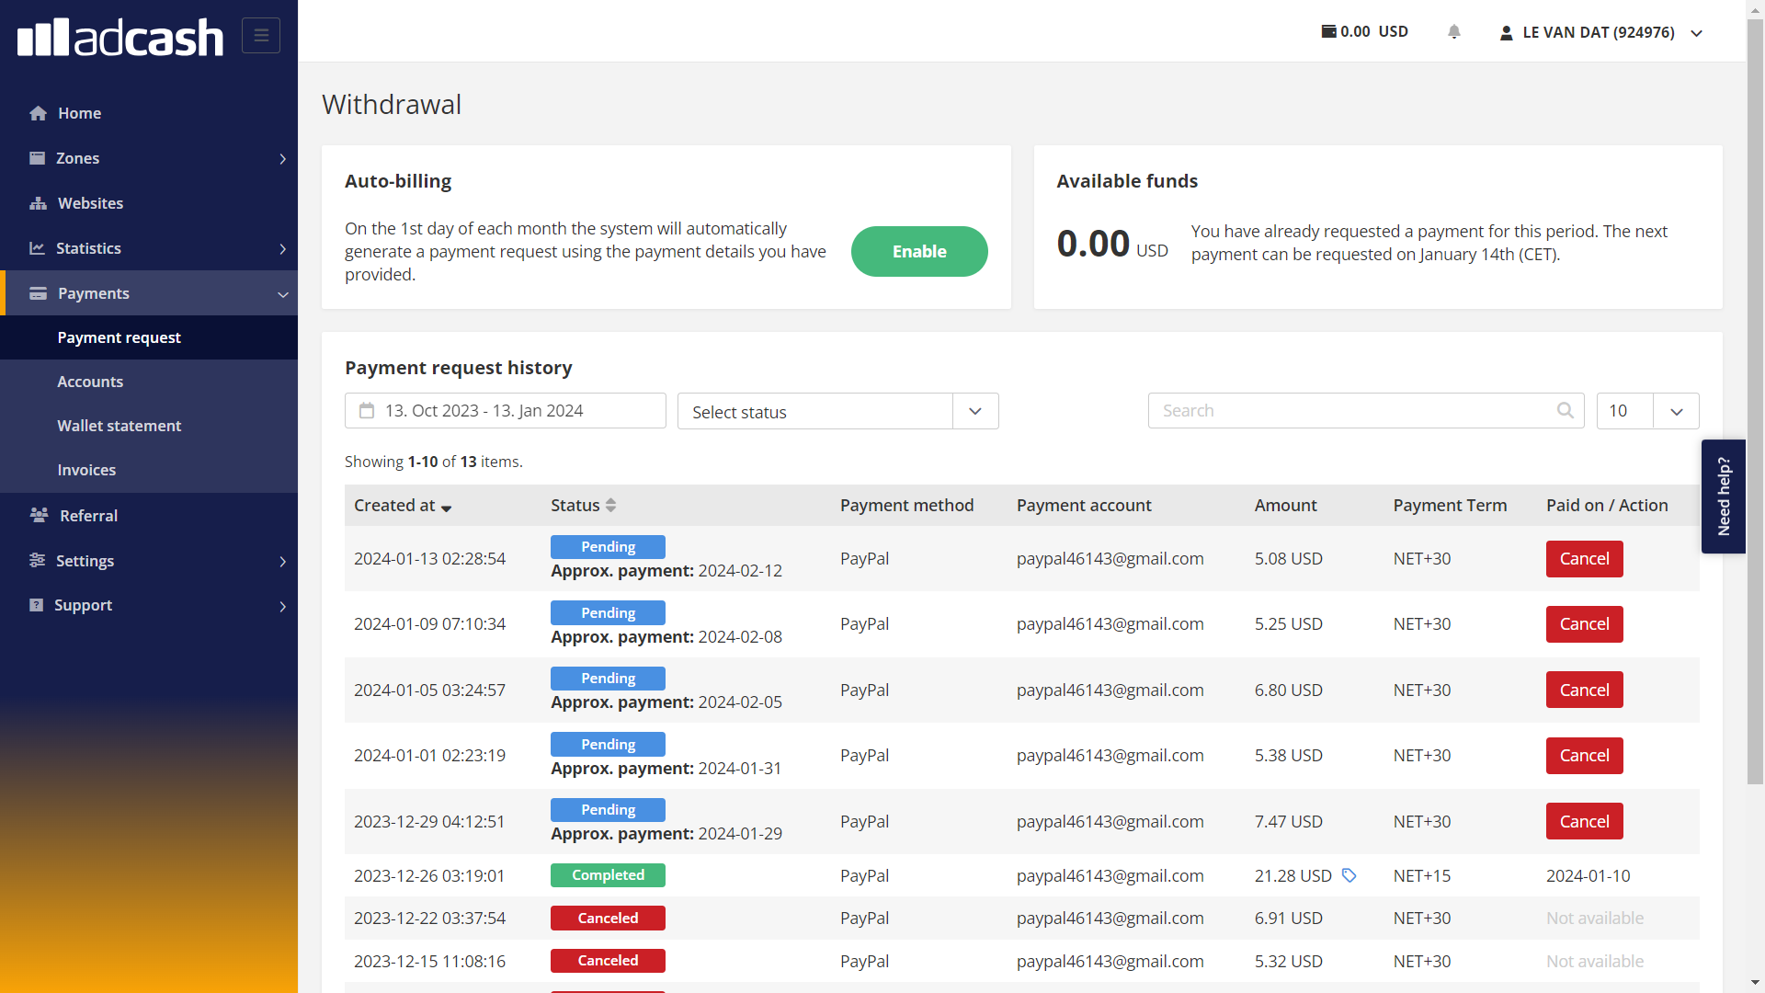Click the date range input field
Image resolution: width=1765 pixels, height=993 pixels.
coord(505,411)
